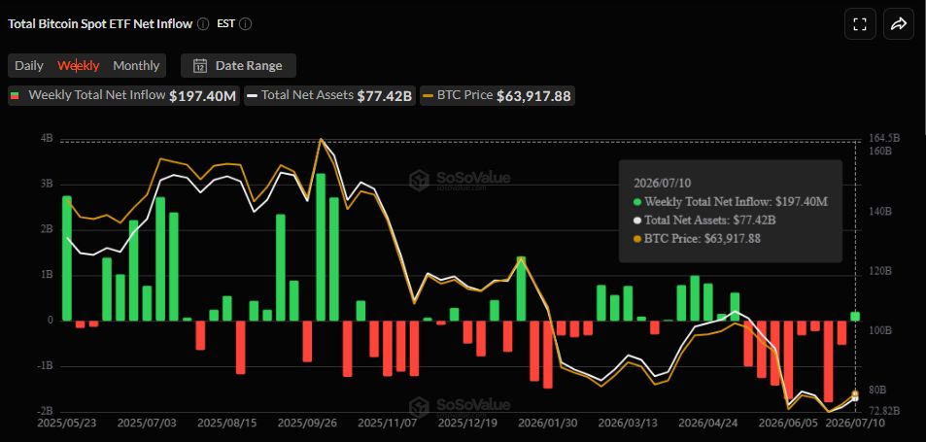Click the 164.5B right axis label
The image size is (926, 442).
[884, 138]
